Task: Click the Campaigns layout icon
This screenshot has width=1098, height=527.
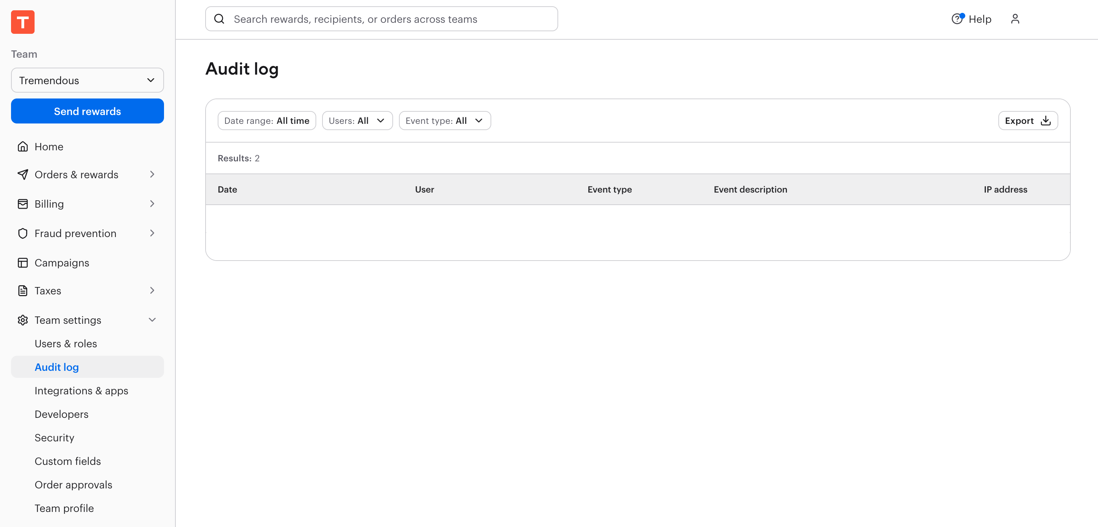Action: click(22, 262)
